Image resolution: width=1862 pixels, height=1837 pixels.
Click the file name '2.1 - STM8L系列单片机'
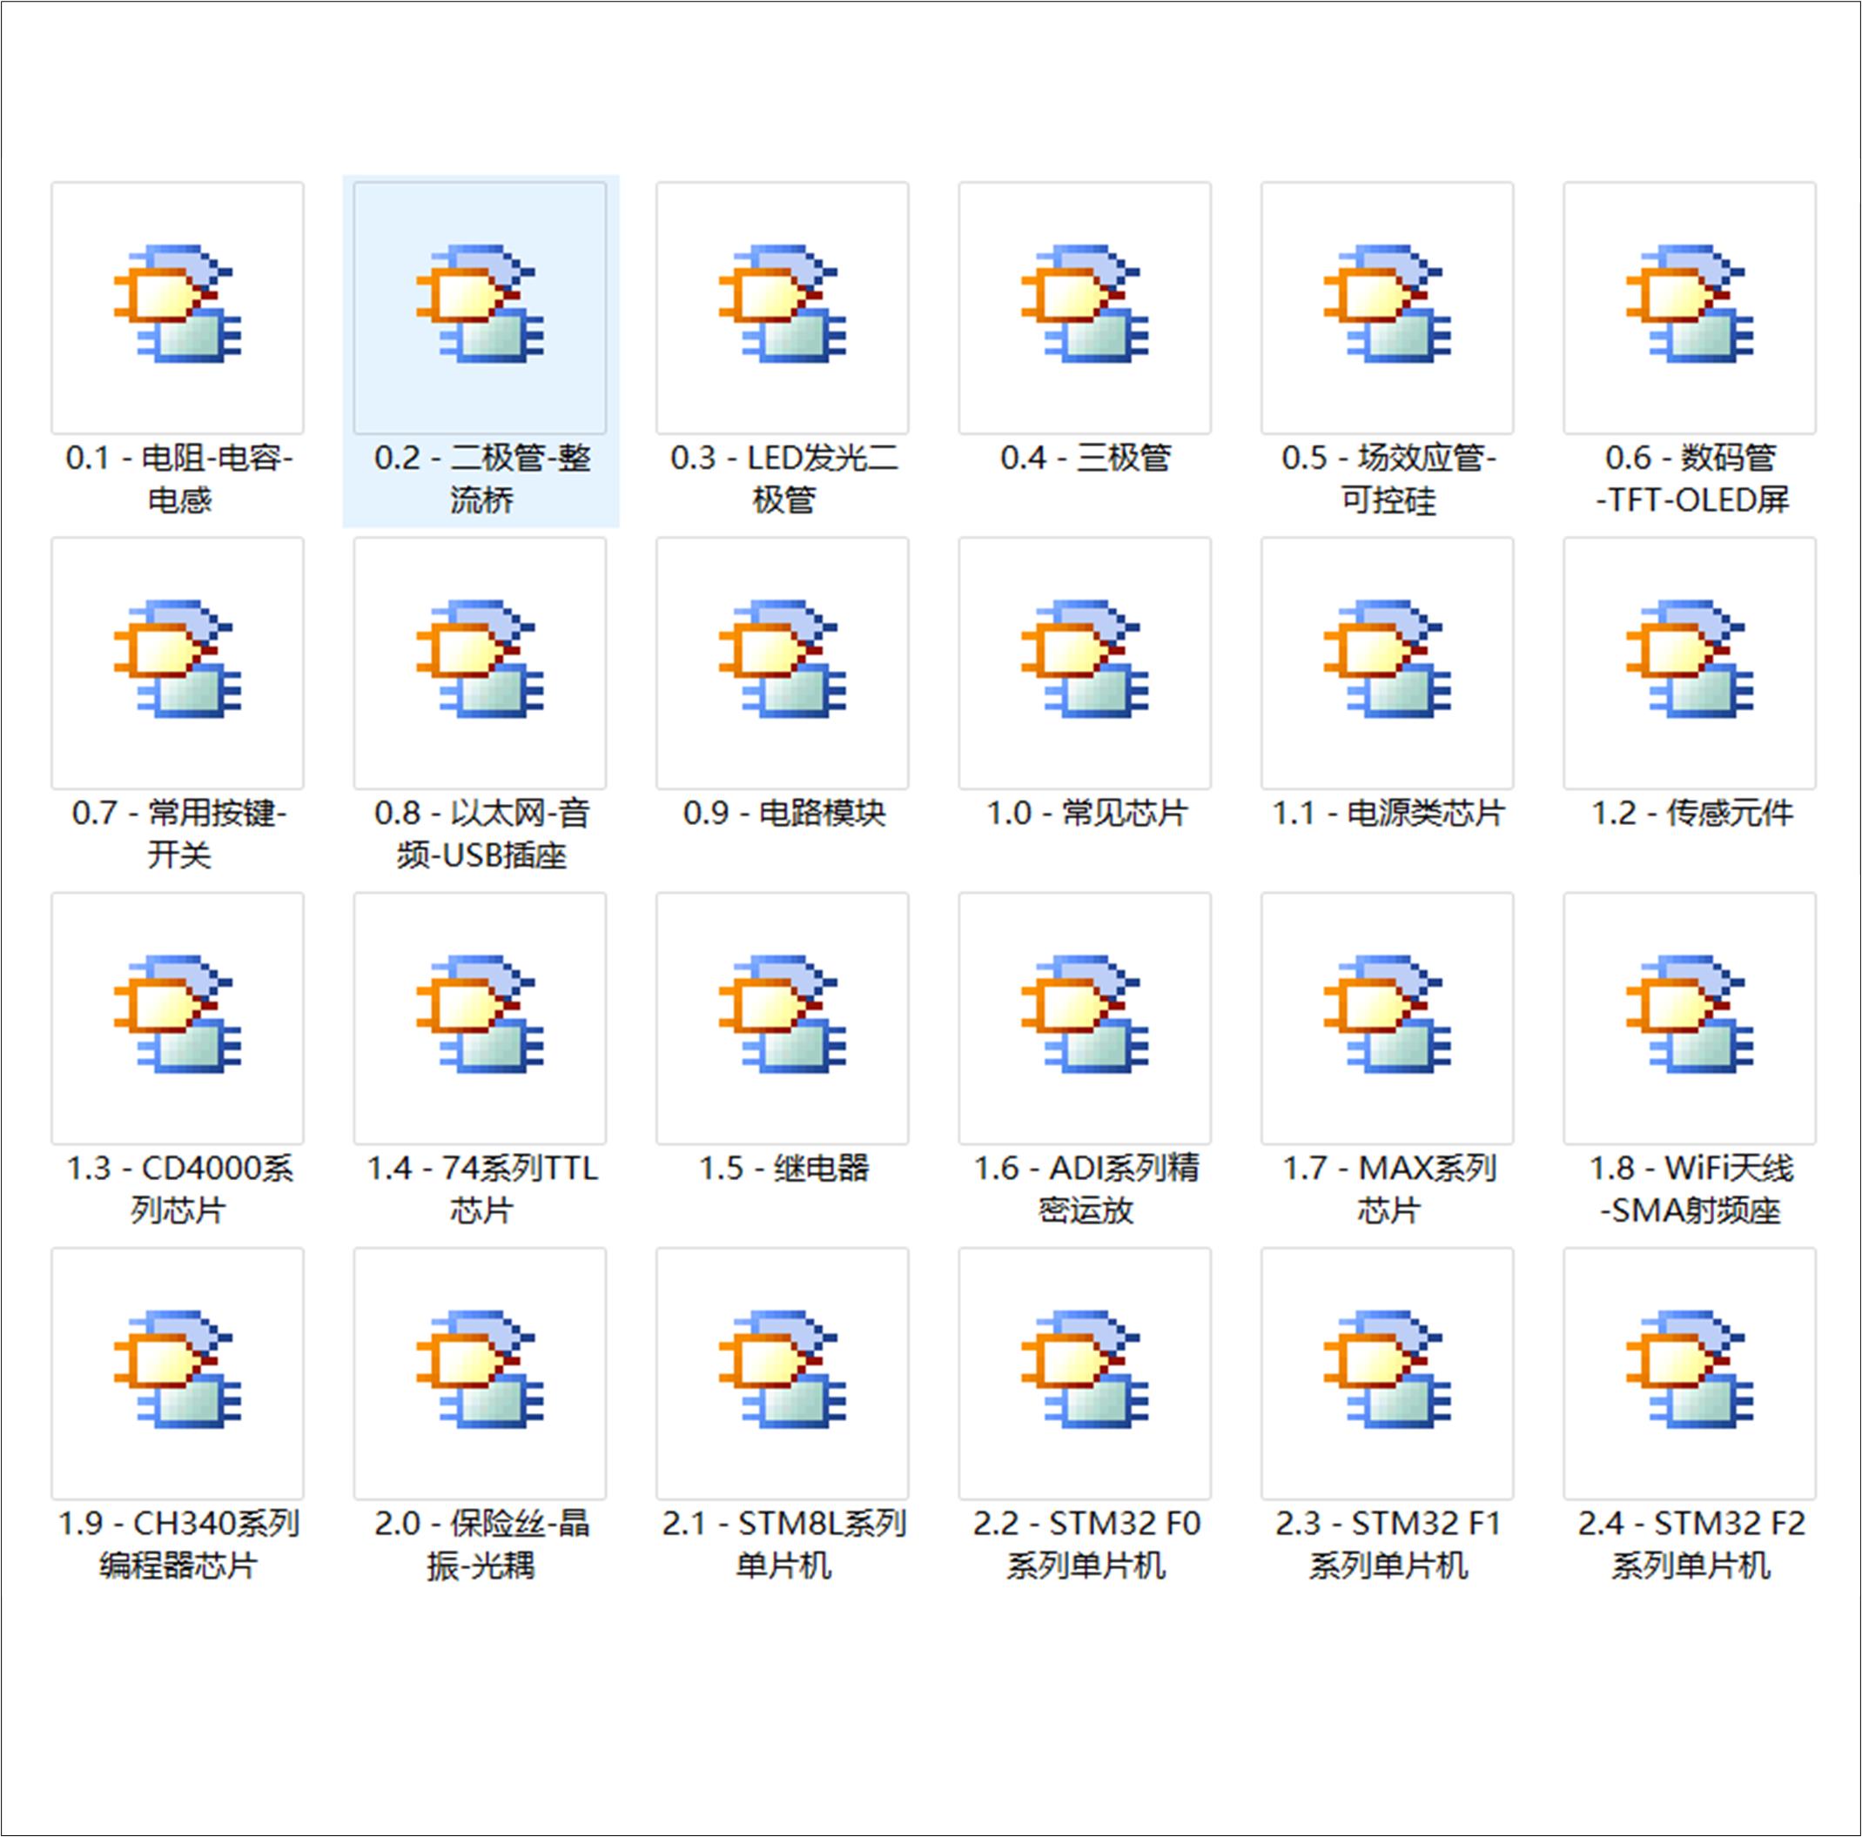783,1544
